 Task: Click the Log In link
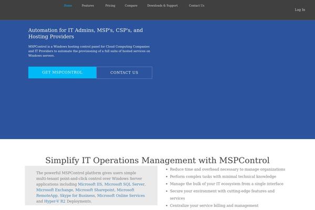tap(300, 9)
